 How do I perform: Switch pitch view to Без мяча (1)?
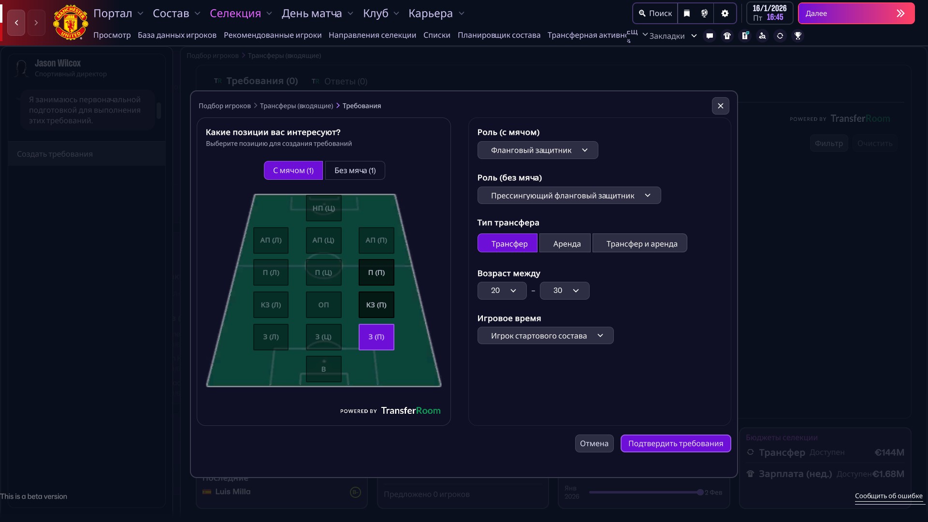point(355,171)
